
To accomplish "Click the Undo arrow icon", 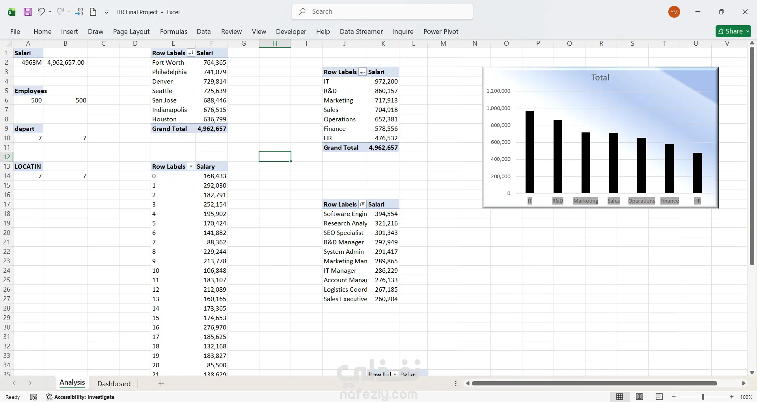I will (x=41, y=12).
